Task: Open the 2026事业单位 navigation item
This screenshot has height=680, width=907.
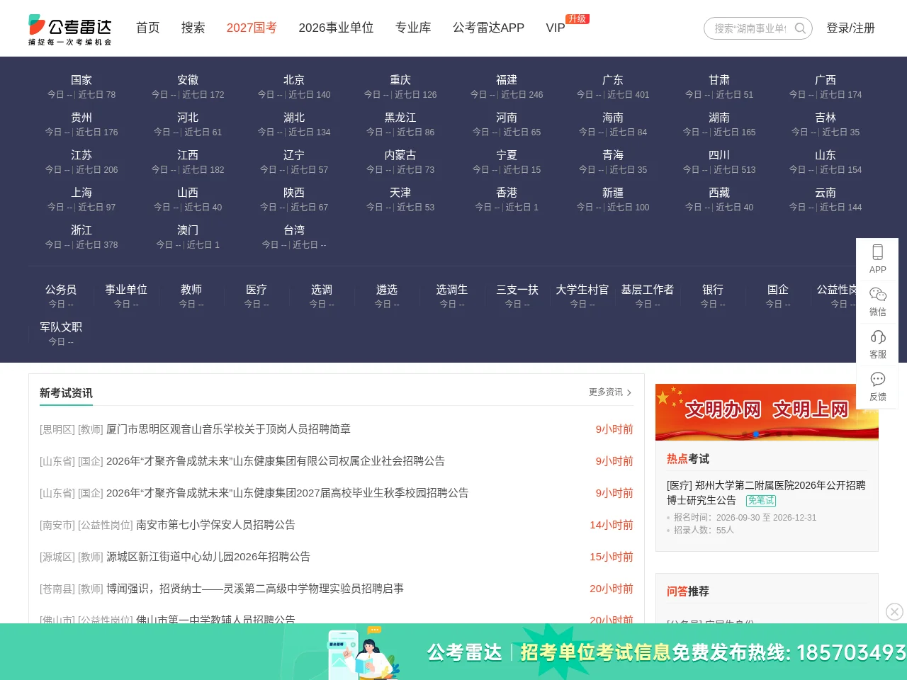Action: click(336, 28)
